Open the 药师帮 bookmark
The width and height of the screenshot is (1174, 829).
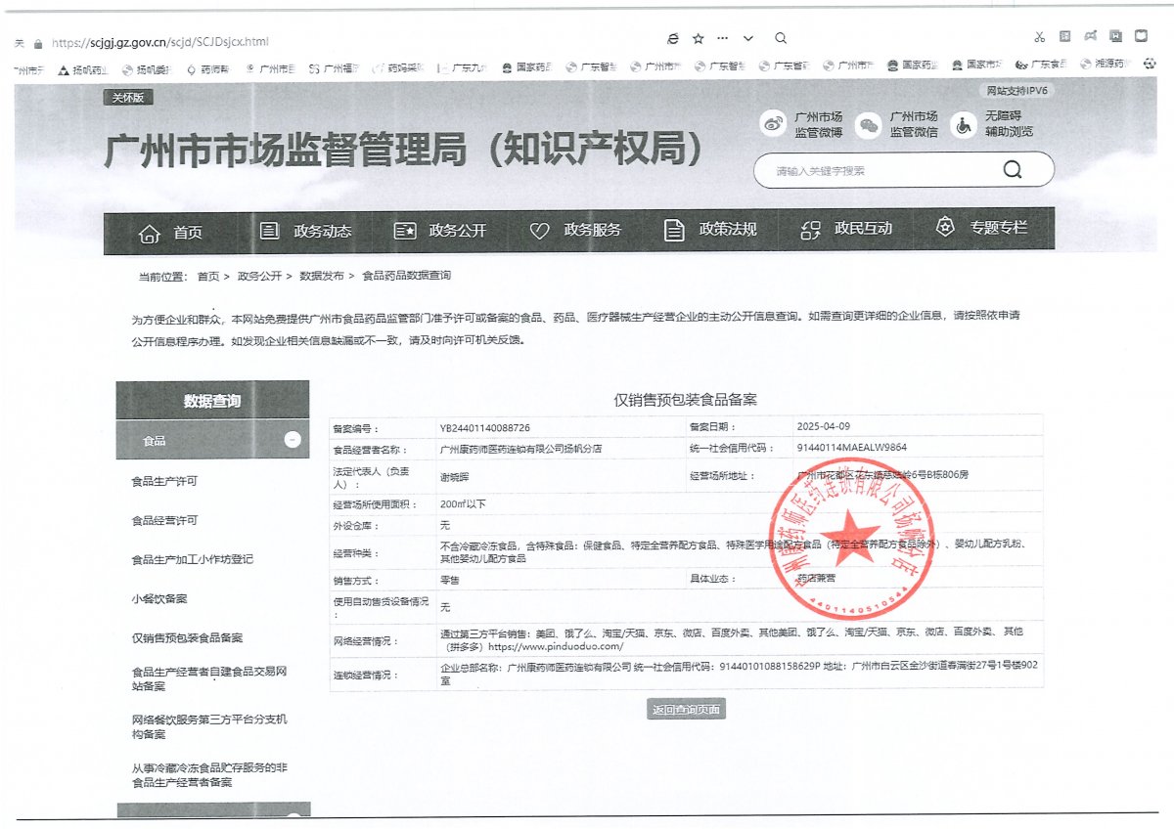pyautogui.click(x=208, y=68)
